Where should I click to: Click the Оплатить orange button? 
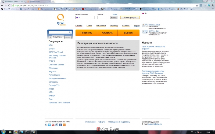pos(107,33)
